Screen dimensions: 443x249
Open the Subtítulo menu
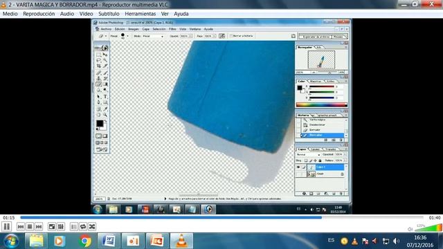[109, 14]
